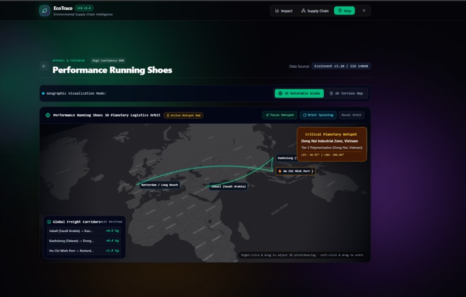This screenshot has height=297, width=466.
Task: Open the Supply Chain tab
Action: coord(315,11)
